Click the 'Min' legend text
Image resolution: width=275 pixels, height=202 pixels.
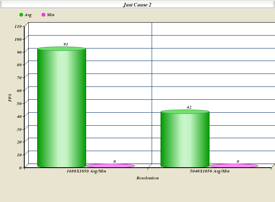[51, 15]
